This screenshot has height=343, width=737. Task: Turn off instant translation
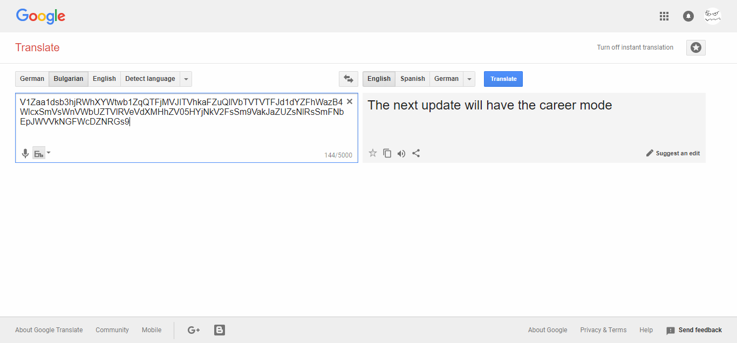[635, 47]
